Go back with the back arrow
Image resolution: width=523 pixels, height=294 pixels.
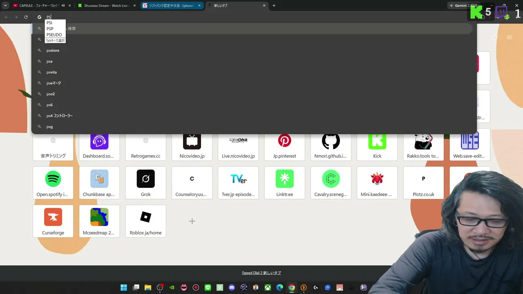pos(6,17)
